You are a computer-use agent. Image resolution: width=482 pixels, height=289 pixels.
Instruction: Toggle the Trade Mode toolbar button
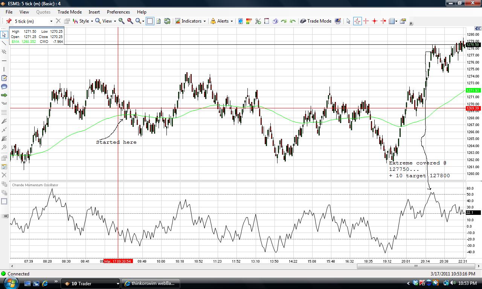coord(316,21)
